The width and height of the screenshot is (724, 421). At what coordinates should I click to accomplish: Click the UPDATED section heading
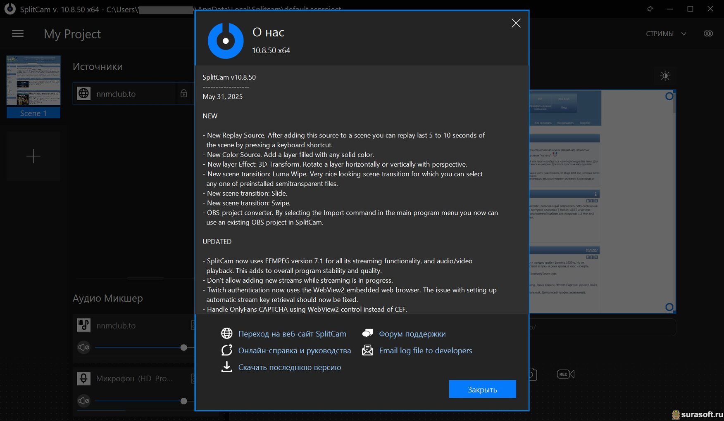(217, 241)
